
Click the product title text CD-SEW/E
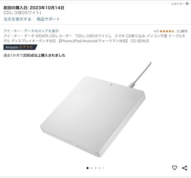point(140,41)
